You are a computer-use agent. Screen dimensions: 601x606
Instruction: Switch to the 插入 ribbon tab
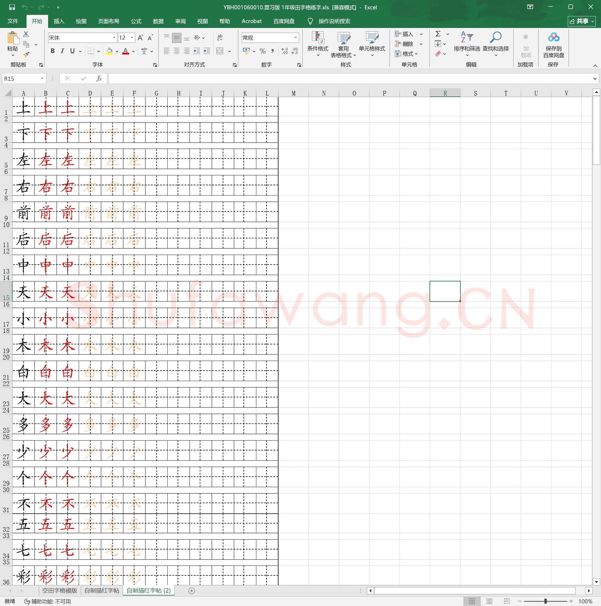(59, 21)
